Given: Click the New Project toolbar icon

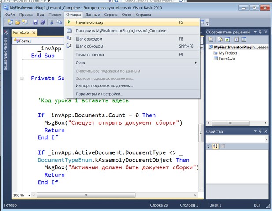Looking at the screenshot, I should pos(10,22).
